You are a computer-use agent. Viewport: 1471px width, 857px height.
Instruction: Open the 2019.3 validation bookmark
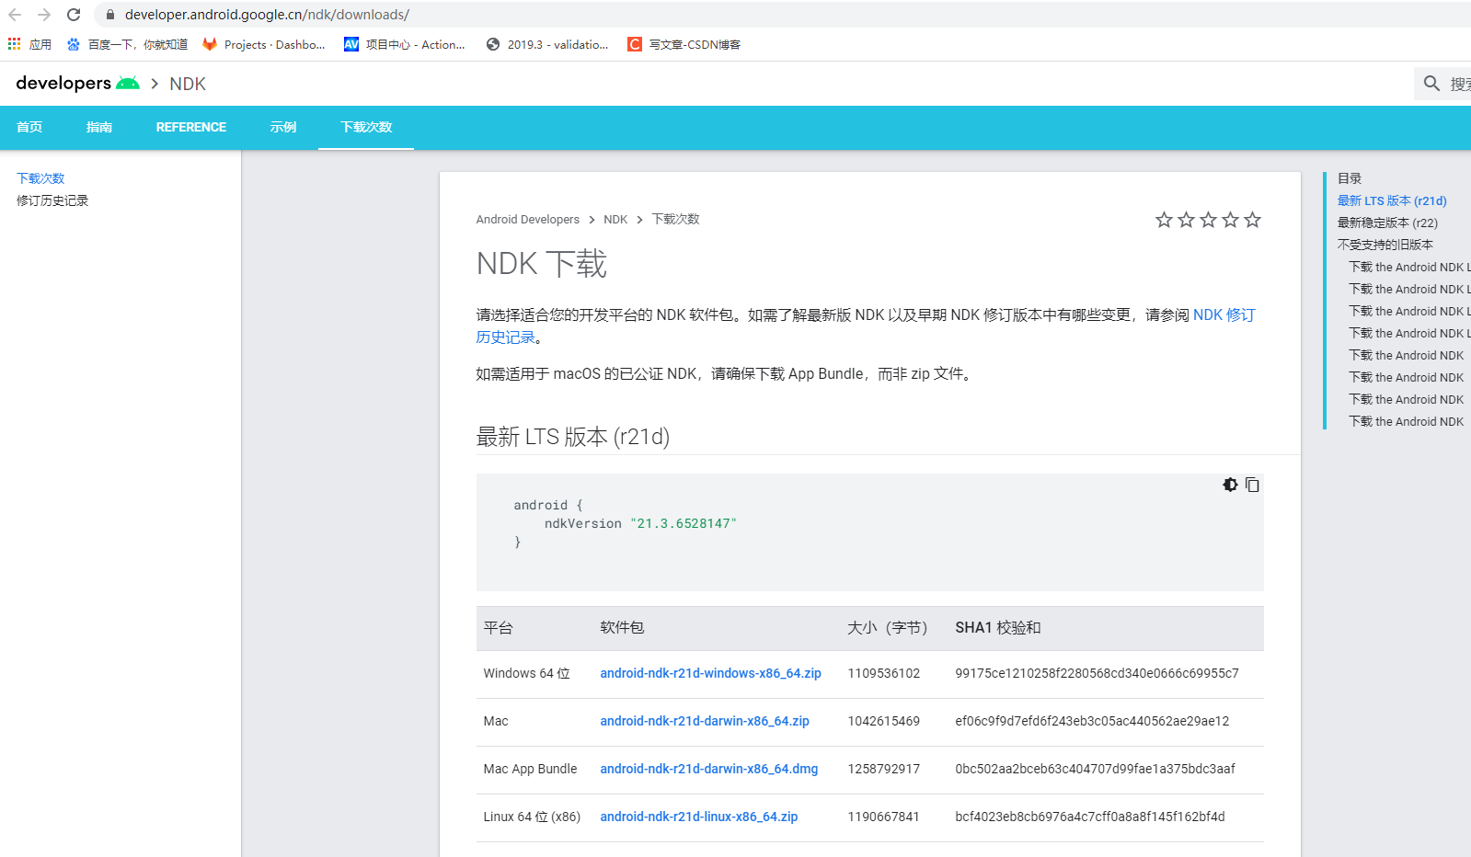pyautogui.click(x=547, y=44)
